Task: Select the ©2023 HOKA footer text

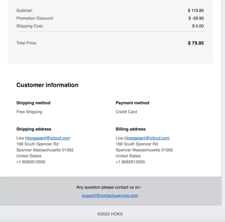Action: click(x=110, y=214)
